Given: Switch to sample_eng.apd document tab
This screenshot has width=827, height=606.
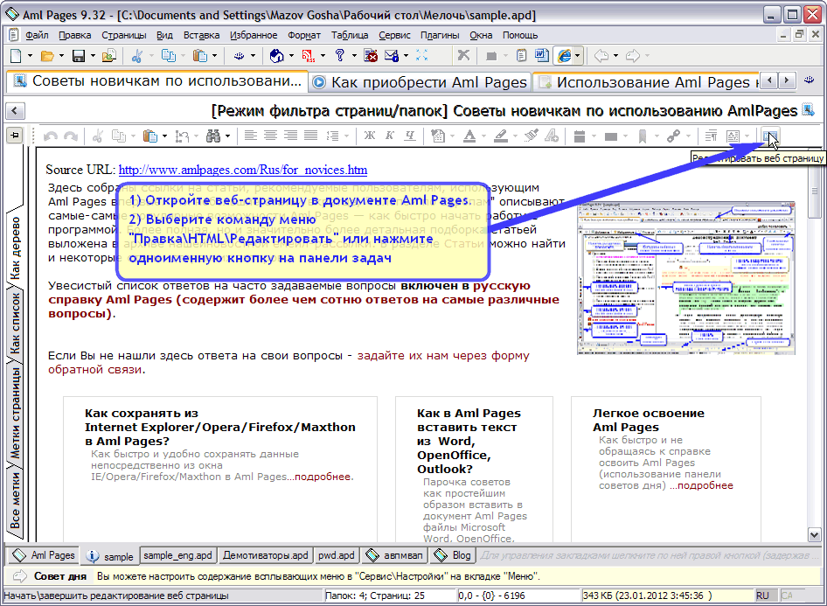Looking at the screenshot, I should click(177, 555).
